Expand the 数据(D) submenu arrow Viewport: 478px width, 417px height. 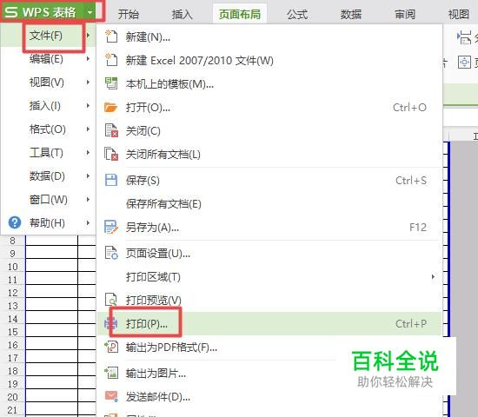point(88,175)
